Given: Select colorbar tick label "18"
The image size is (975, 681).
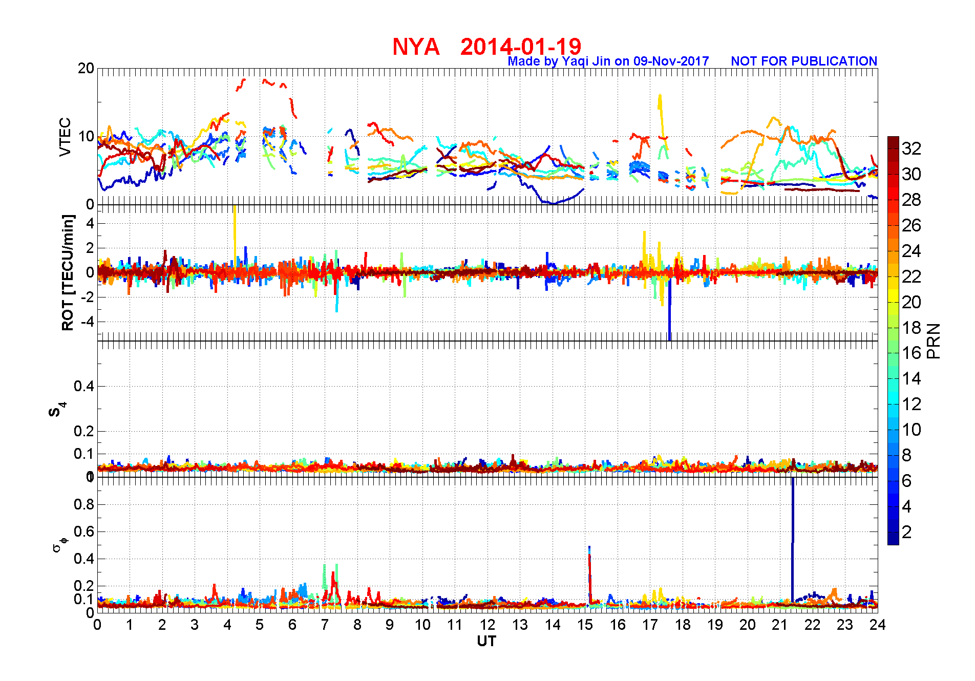Looking at the screenshot, I should [912, 328].
